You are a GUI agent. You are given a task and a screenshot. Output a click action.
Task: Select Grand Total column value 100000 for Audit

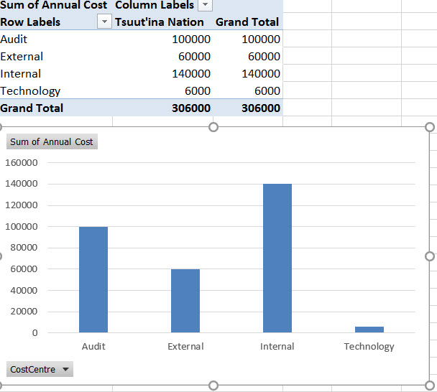(248, 39)
